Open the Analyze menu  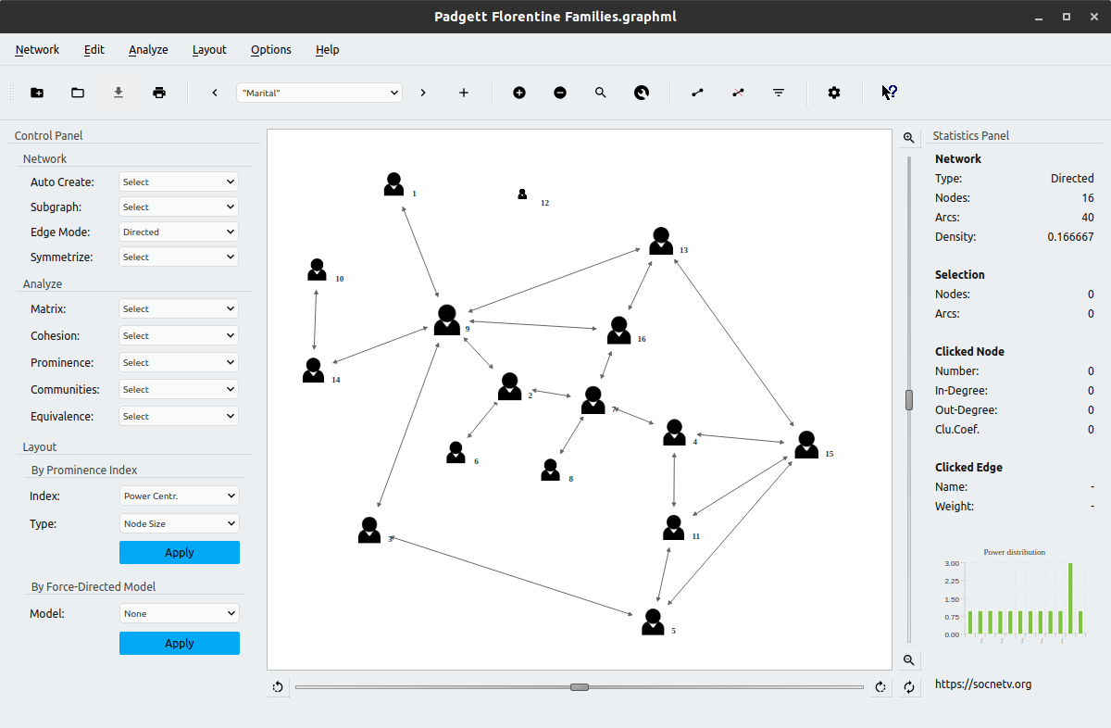(x=148, y=50)
